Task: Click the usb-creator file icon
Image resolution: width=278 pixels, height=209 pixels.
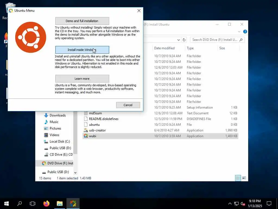Action: [x=86, y=130]
